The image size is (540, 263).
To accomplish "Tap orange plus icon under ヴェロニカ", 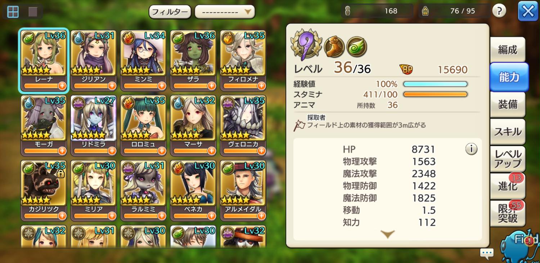I will click(x=261, y=151).
